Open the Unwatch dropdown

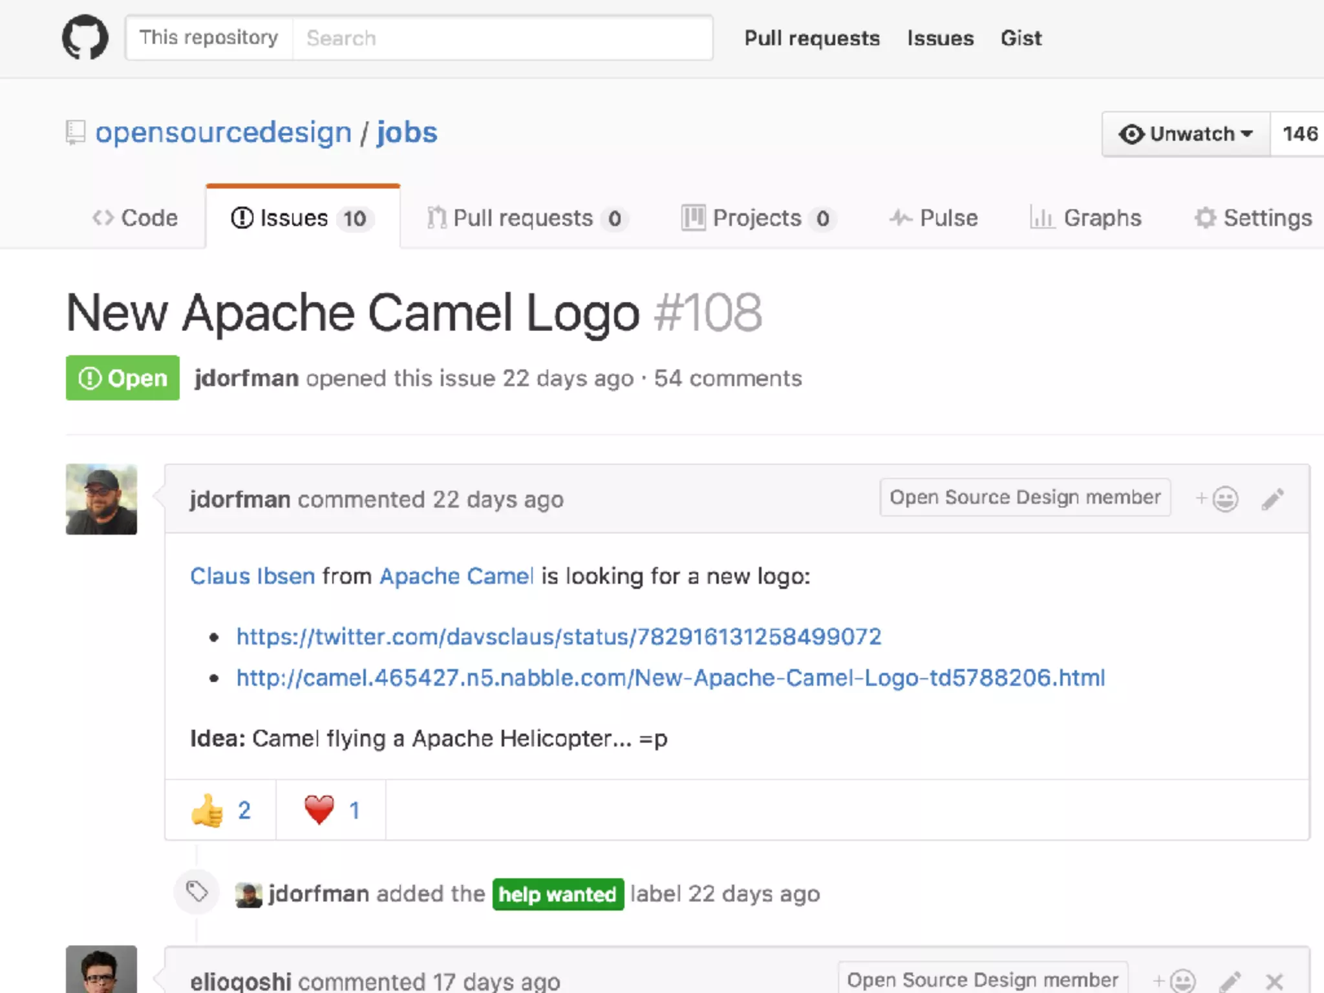point(1186,134)
